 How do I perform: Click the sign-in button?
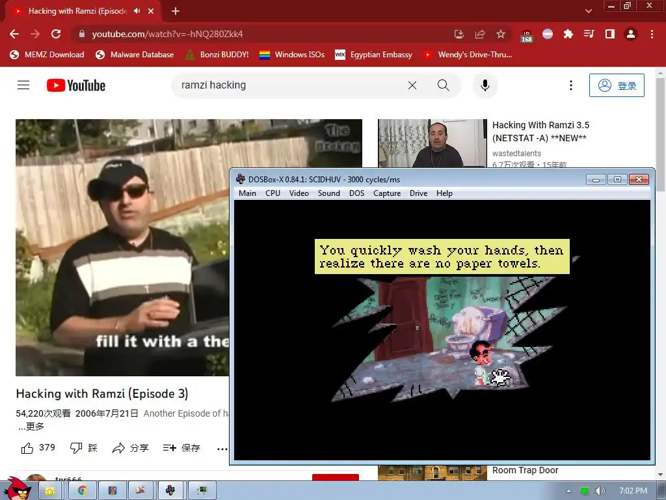point(617,85)
